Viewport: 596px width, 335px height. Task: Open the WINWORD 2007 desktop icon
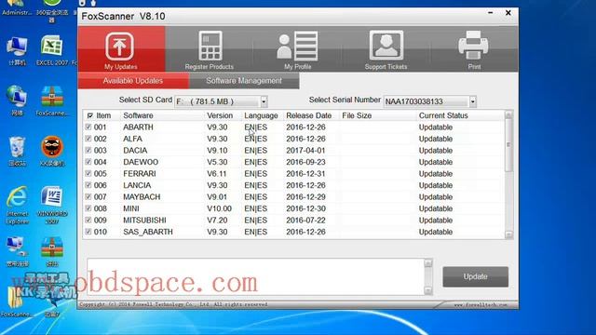point(52,205)
